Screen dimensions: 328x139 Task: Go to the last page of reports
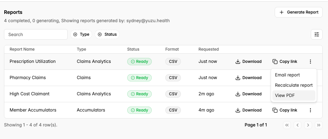tap(319, 125)
